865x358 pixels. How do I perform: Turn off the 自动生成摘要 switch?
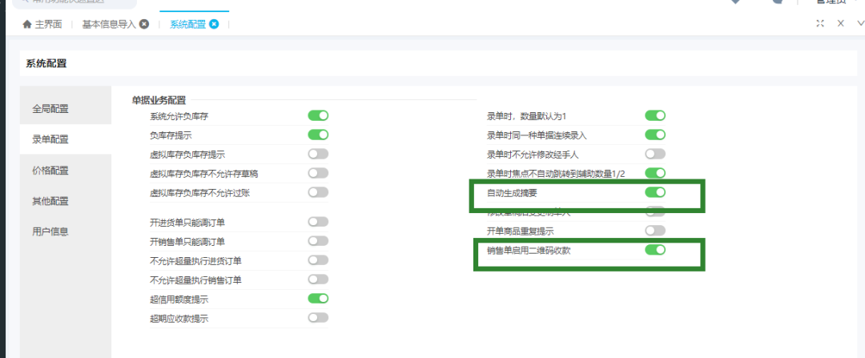pyautogui.click(x=655, y=192)
